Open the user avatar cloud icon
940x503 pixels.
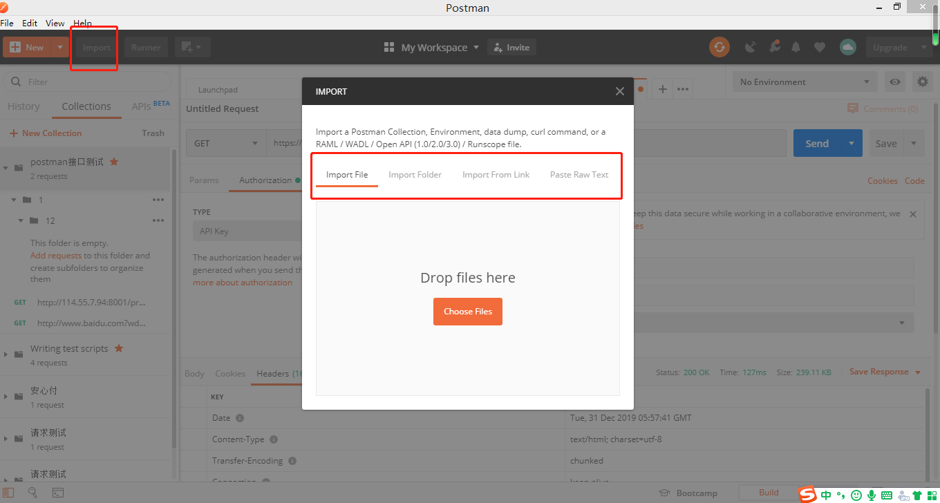pos(848,47)
